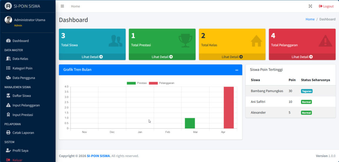
Task: Click the Kategori Poin list icon
Action: click(9, 68)
